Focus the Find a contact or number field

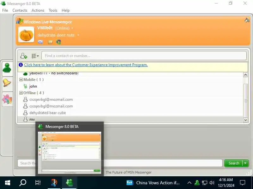tap(144, 56)
